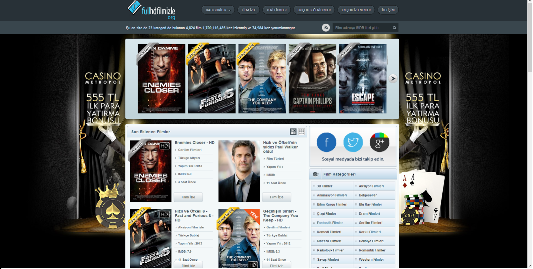Select the Komedi Filmleri category
Screen dimensions: 533x269
pos(332,232)
